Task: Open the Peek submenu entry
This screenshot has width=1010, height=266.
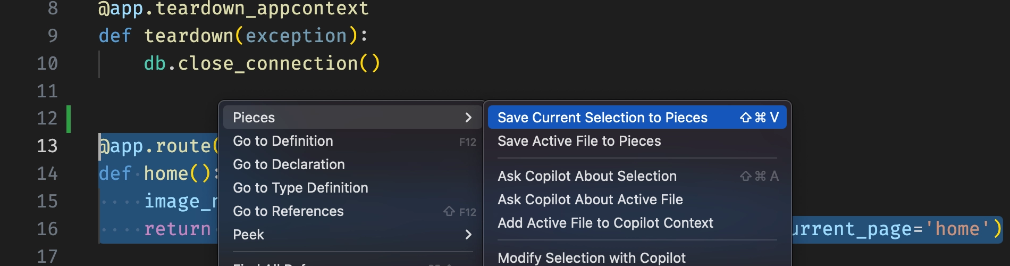Action: click(x=248, y=235)
